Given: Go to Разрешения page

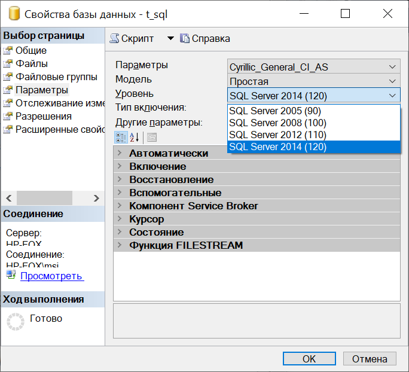Looking at the screenshot, I should pyautogui.click(x=44, y=117).
